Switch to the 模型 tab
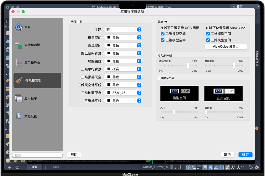This screenshot has height=176, width=265. point(34,167)
